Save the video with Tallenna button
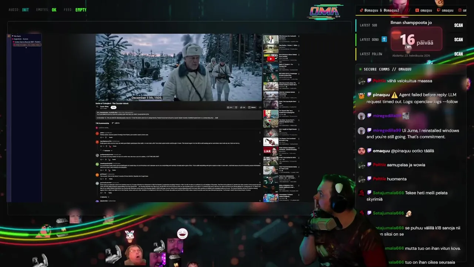The image size is (474, 267). pos(252,107)
